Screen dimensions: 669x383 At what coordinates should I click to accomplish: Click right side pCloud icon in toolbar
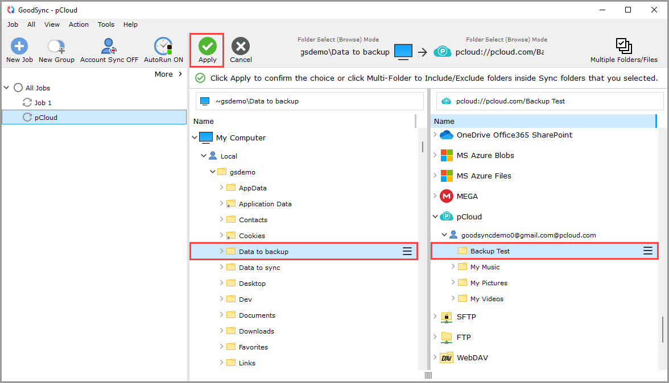pos(443,52)
